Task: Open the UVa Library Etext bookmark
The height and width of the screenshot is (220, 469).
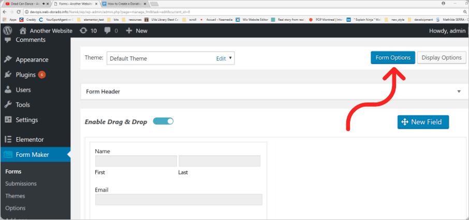Action: click(x=162, y=20)
